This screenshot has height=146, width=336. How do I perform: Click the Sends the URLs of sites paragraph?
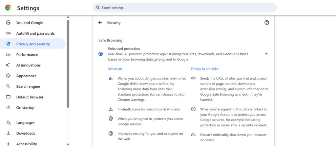pyautogui.click(x=234, y=89)
